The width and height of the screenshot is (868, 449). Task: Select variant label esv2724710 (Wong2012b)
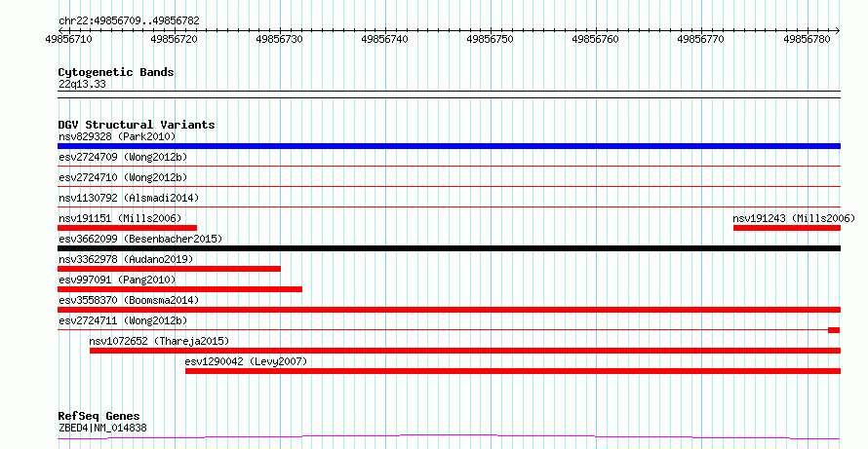(123, 177)
